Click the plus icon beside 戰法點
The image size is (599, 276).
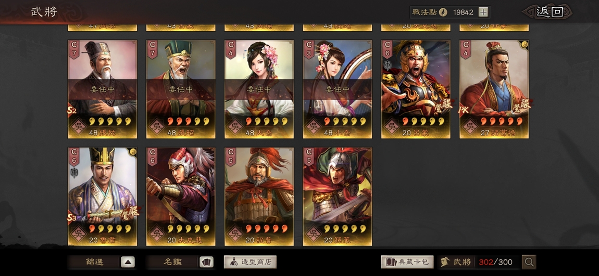483,12
